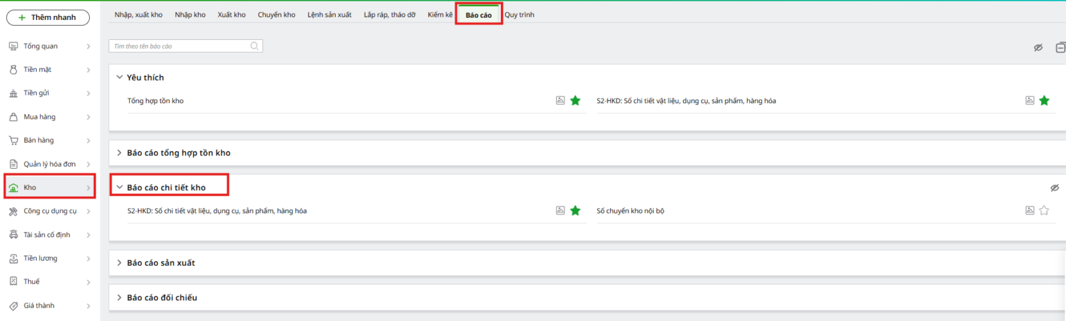This screenshot has height=321, width=1066.
Task: Focus the report name search field
Action: pyautogui.click(x=180, y=46)
